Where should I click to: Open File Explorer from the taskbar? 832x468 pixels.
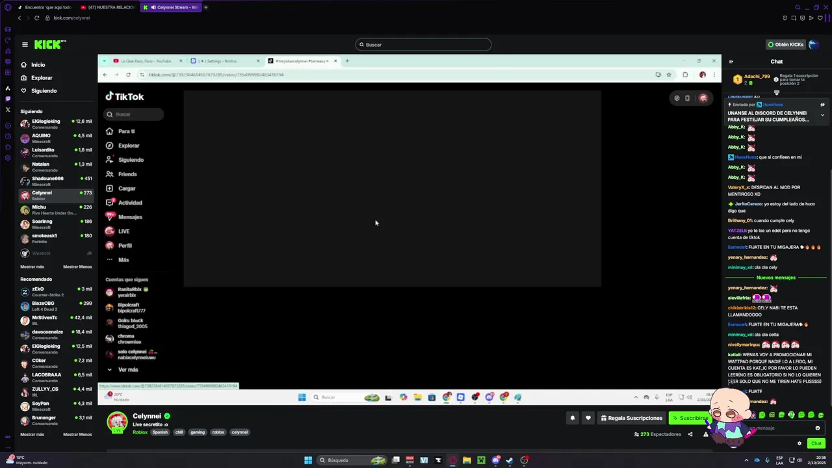pos(467,460)
